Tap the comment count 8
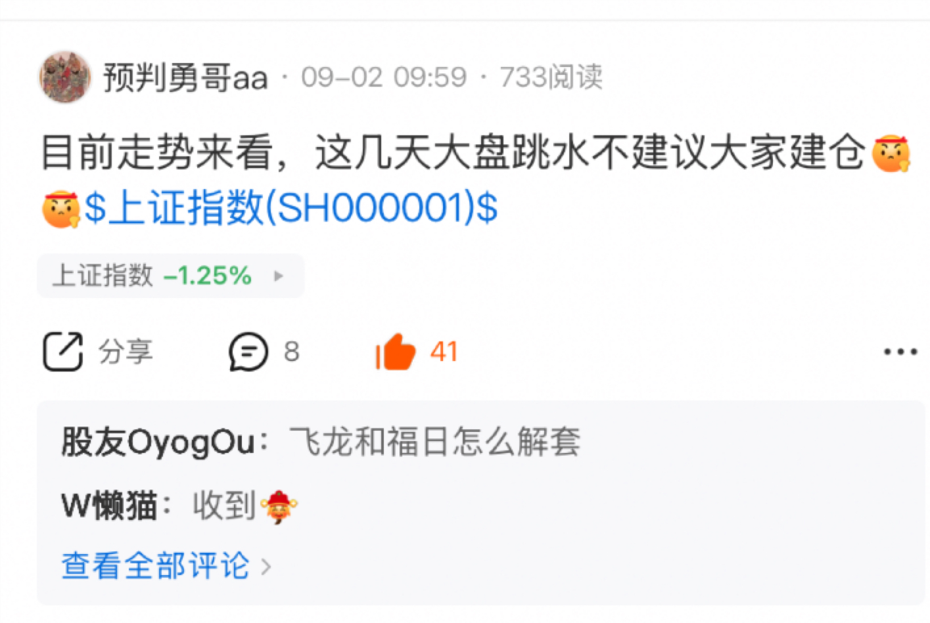 click(x=291, y=352)
